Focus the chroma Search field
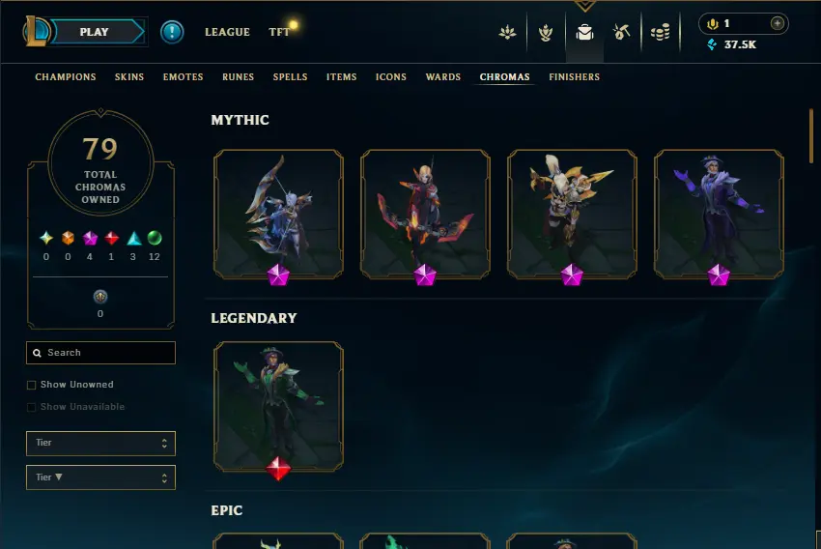821x549 pixels. pyautogui.click(x=100, y=353)
